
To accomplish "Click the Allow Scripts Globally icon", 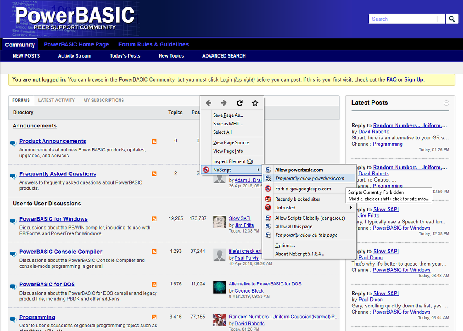I will click(x=268, y=218).
